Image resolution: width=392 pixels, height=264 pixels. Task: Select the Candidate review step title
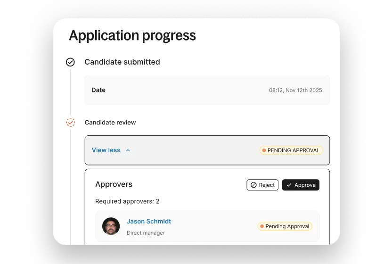click(110, 123)
